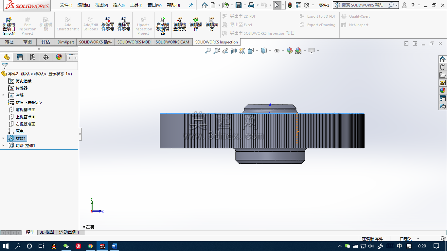Screen dimensions: 447x251
Task: Open the 工具(T) menu
Action: (x=136, y=5)
